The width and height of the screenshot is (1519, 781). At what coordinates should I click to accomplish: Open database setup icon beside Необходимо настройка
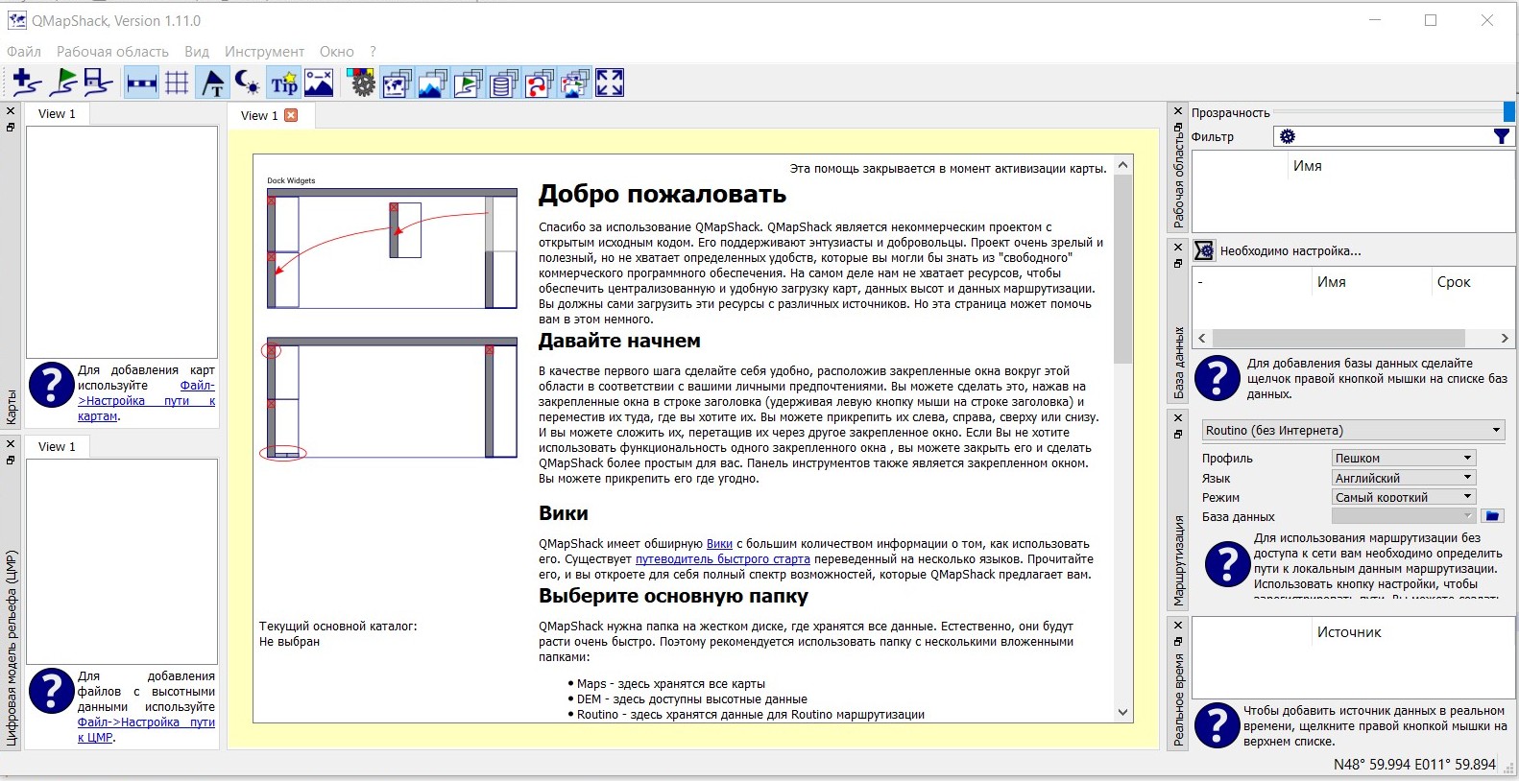tap(1204, 251)
